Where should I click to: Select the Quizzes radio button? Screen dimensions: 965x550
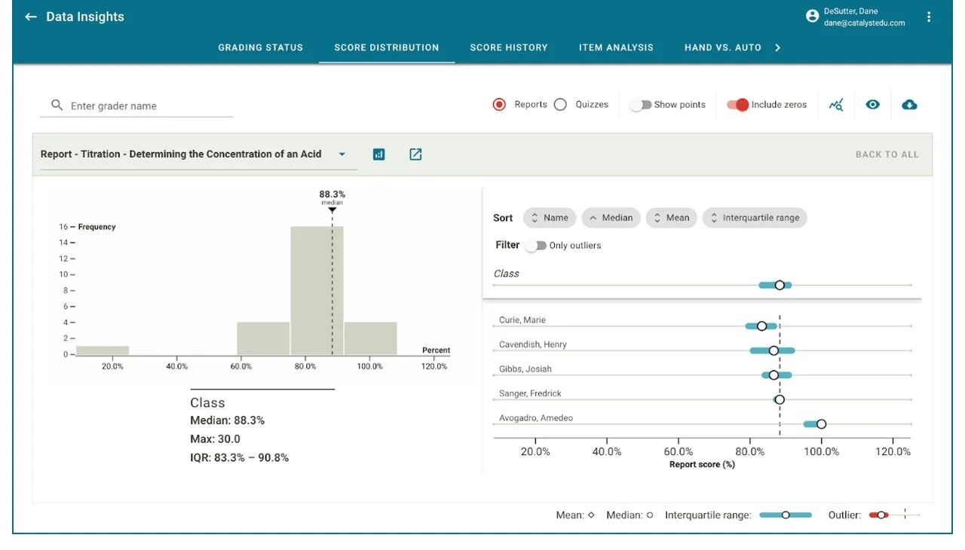(560, 105)
